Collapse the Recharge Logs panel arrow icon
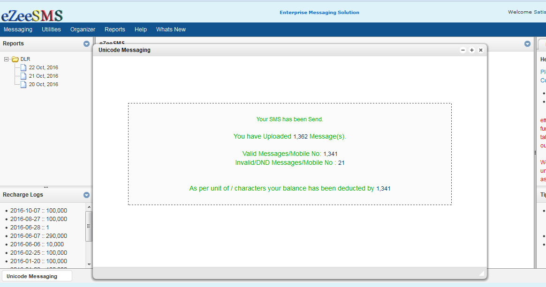Viewport: 546px width, 287px height. pos(86,195)
